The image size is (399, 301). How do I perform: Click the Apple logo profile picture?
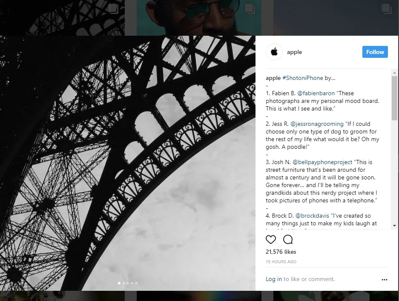tap(274, 52)
